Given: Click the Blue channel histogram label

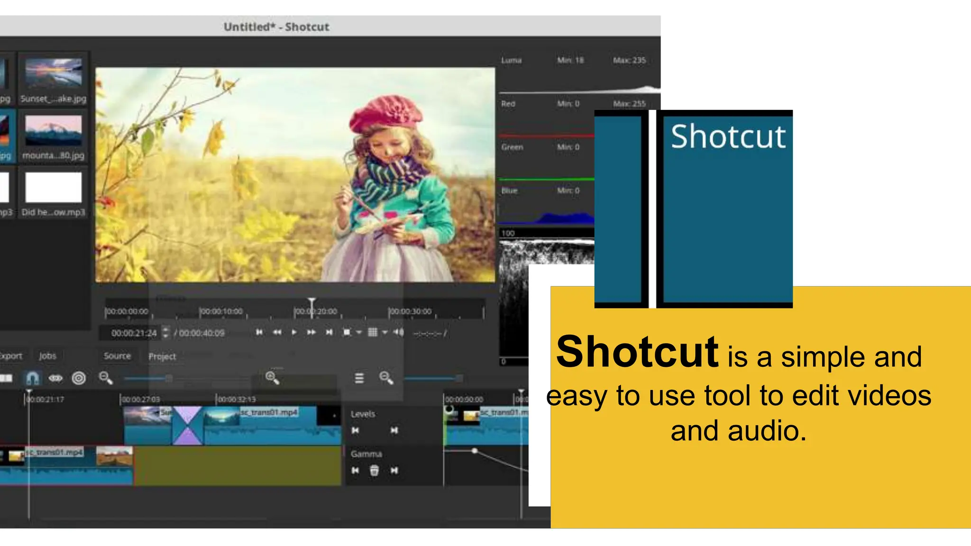Looking at the screenshot, I should [510, 191].
